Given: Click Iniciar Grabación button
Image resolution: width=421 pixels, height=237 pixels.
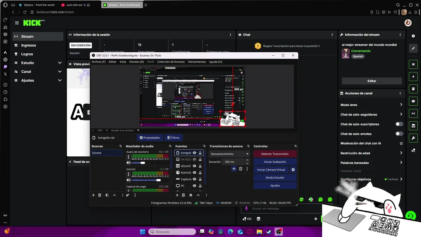Looking at the screenshot, I should click(x=275, y=162).
